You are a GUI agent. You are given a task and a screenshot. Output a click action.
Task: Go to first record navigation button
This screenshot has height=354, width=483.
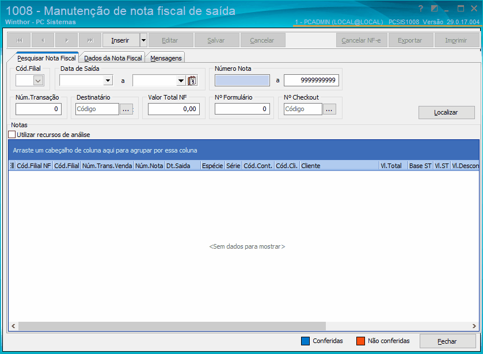(19, 40)
